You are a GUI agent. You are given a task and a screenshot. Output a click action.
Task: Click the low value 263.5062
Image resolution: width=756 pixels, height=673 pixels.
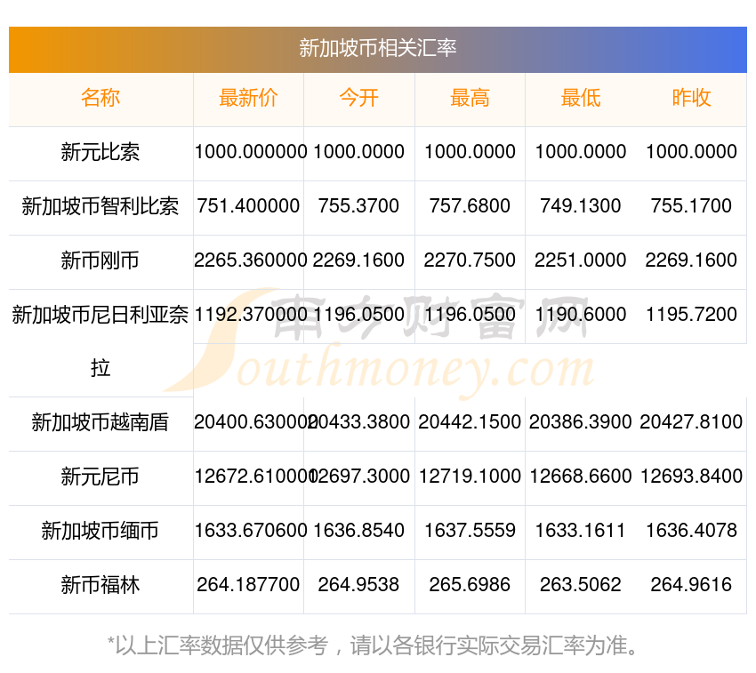coord(581,585)
